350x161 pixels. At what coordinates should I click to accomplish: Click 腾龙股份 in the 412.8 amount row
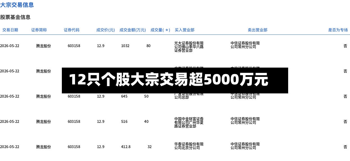point(44,147)
